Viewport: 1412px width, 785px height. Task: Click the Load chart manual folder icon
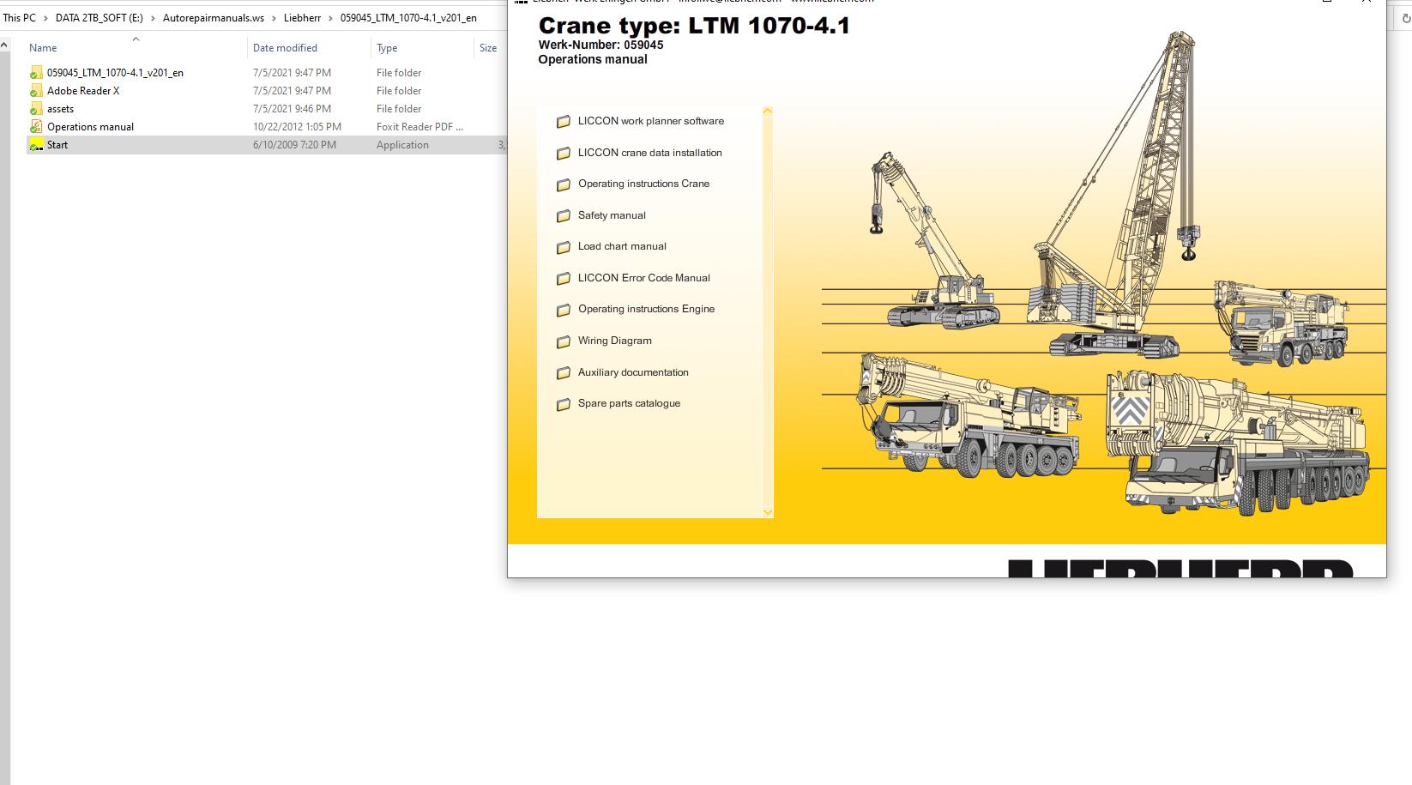(x=564, y=246)
